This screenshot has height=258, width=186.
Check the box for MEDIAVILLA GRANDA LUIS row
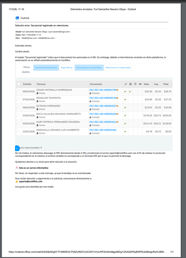point(18,131)
